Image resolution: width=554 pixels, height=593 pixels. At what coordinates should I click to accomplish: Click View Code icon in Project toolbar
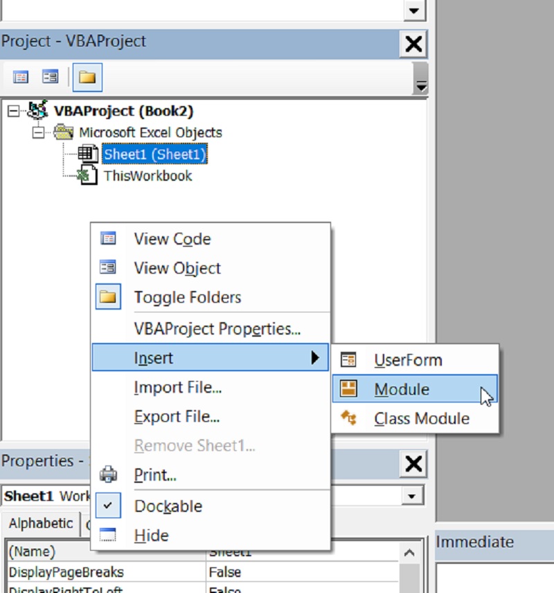(21, 78)
